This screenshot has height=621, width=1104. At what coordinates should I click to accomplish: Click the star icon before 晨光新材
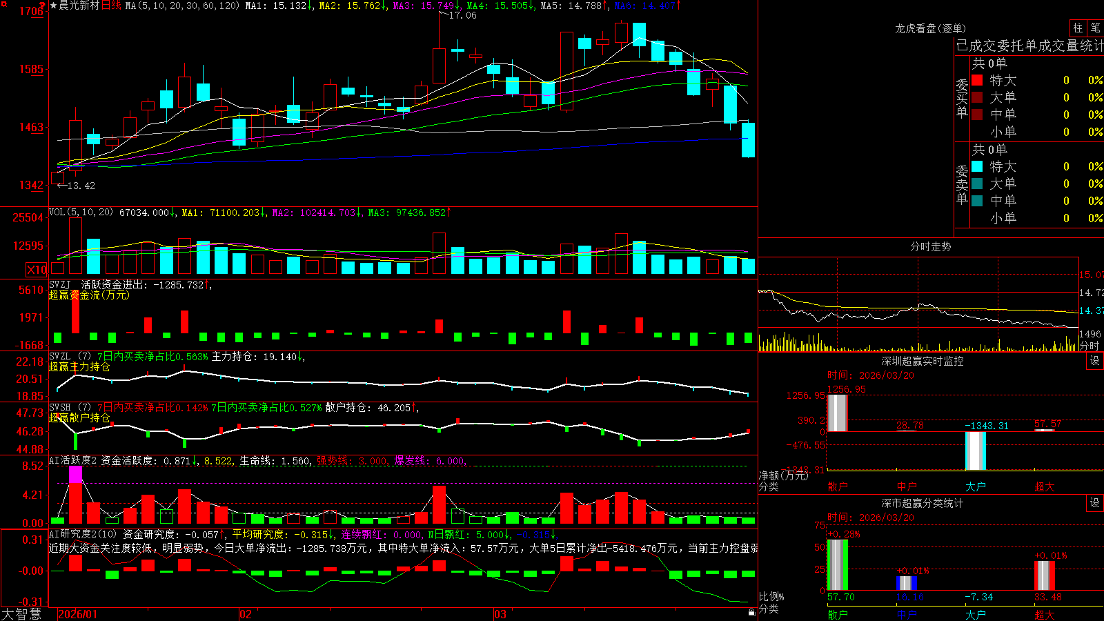pos(53,6)
